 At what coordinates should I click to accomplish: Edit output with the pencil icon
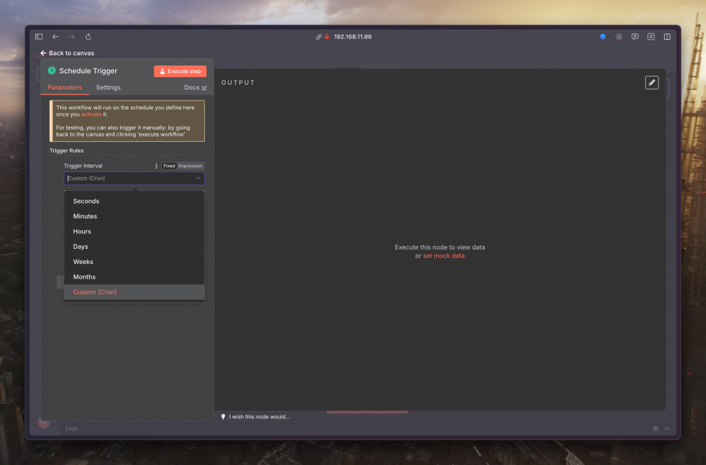652,83
